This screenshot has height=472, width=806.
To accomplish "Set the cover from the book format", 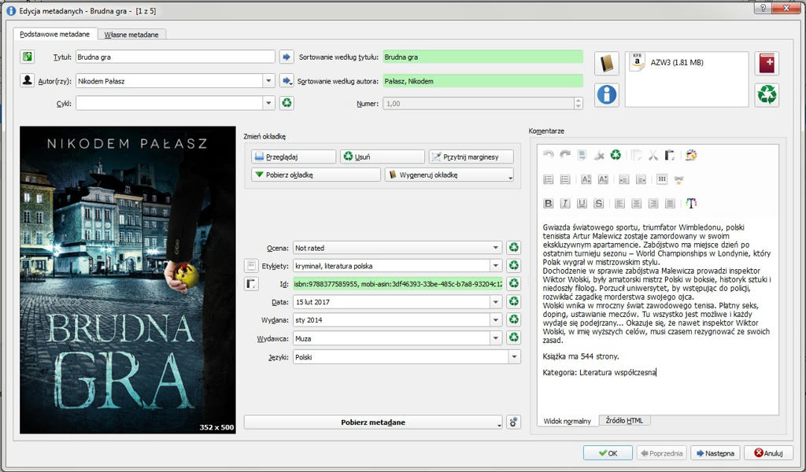I will 607,64.
